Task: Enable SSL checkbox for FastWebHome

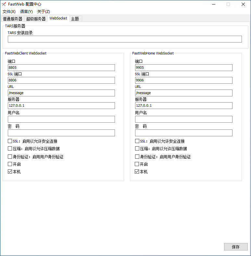Action: pos(137,141)
